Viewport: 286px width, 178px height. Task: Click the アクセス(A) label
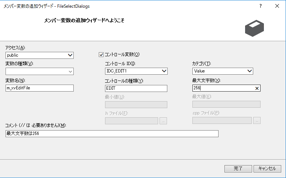[15, 48]
